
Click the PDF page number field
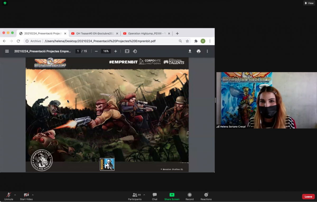pyautogui.click(x=78, y=51)
